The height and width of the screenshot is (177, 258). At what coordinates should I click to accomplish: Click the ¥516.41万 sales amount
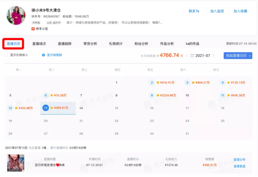167,83
